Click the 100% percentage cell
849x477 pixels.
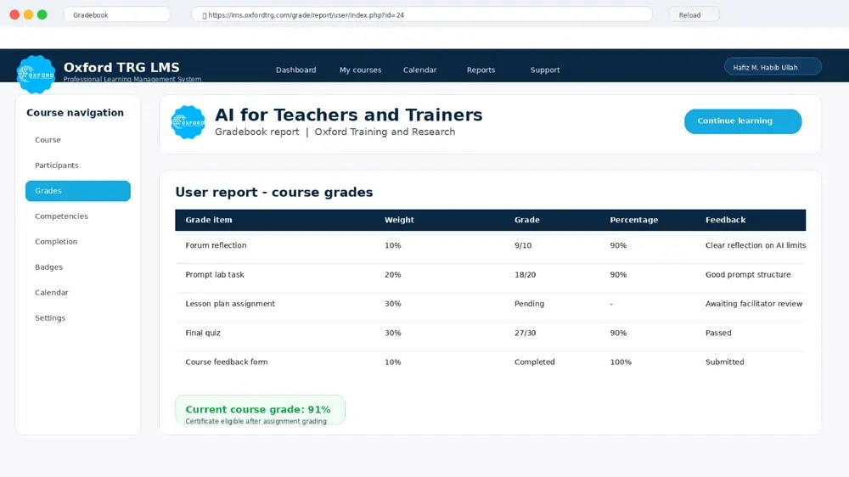(621, 362)
